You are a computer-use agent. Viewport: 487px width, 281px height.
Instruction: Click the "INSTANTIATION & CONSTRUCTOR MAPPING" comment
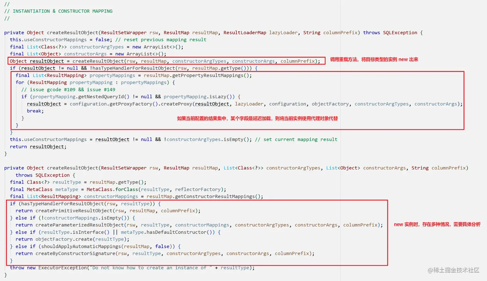click(62, 11)
